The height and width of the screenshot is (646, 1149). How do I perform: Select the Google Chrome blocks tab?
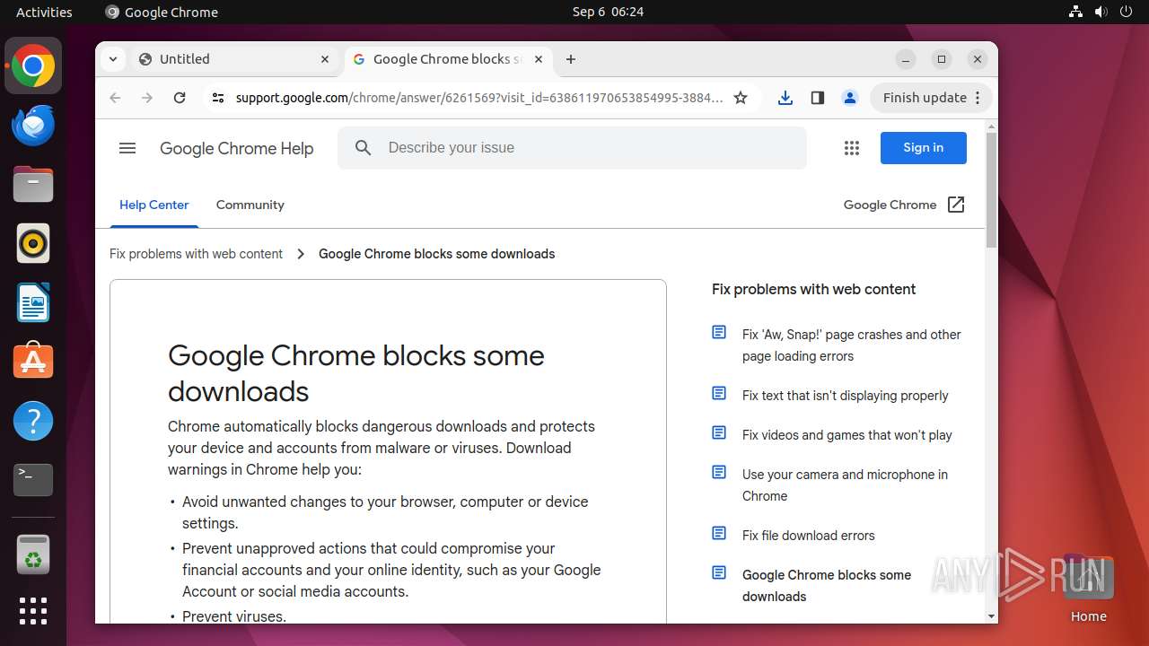click(x=448, y=59)
